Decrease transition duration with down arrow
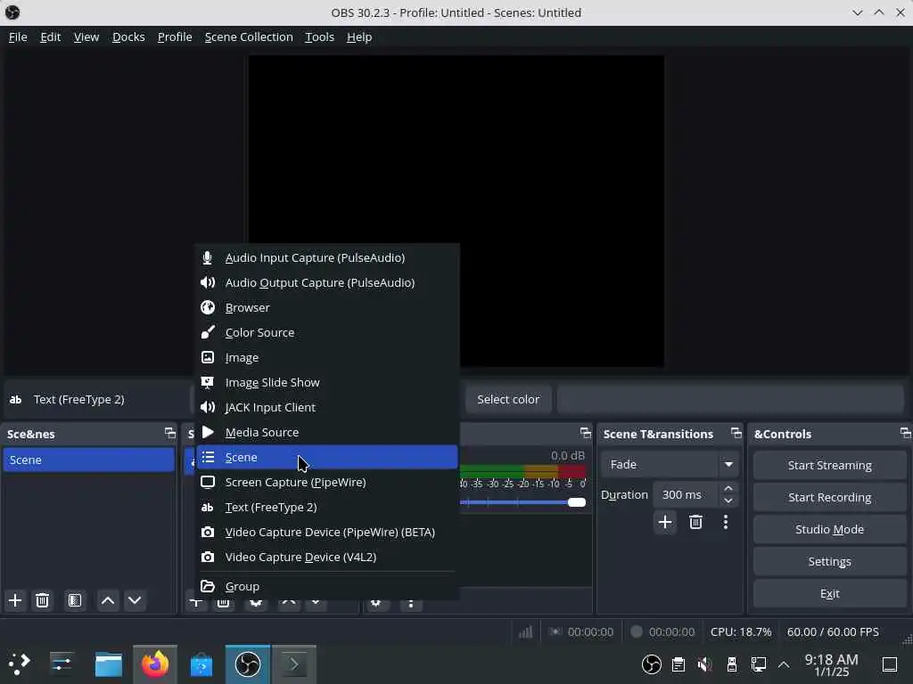This screenshot has width=913, height=684. pyautogui.click(x=728, y=501)
